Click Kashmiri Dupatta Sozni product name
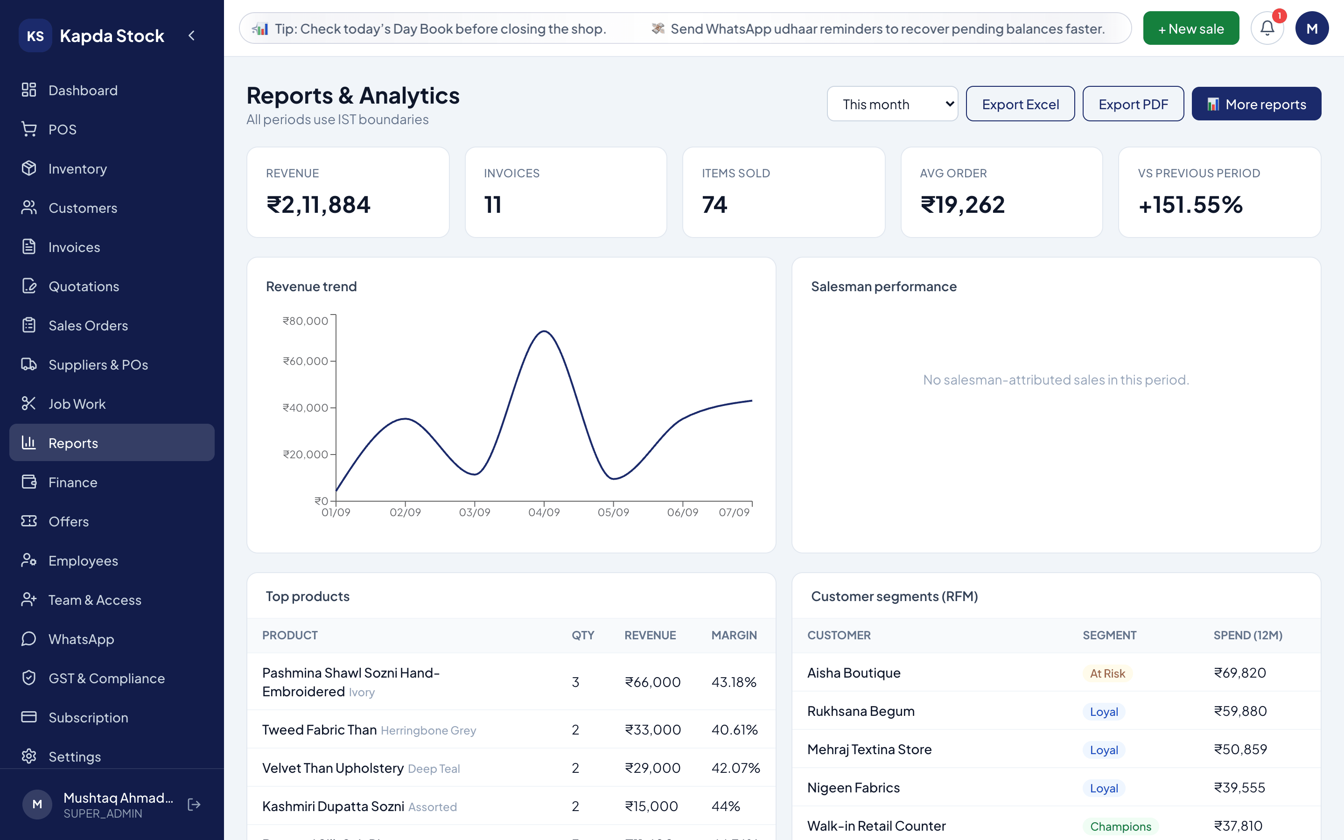This screenshot has width=1344, height=840. click(333, 806)
